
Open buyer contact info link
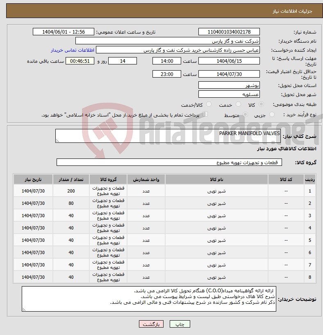pos(72,50)
